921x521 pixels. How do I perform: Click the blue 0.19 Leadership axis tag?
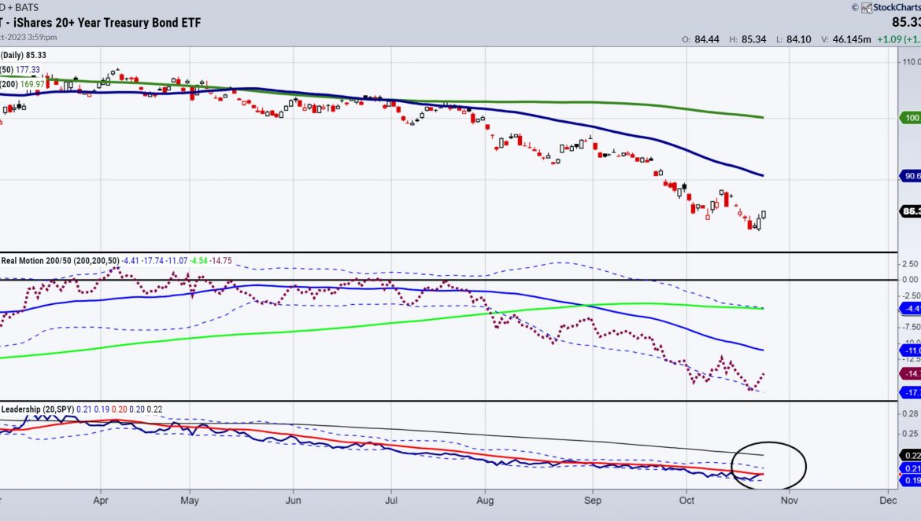[x=911, y=481]
